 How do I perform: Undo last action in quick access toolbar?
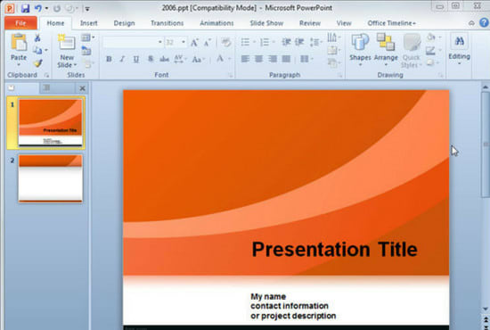click(38, 8)
